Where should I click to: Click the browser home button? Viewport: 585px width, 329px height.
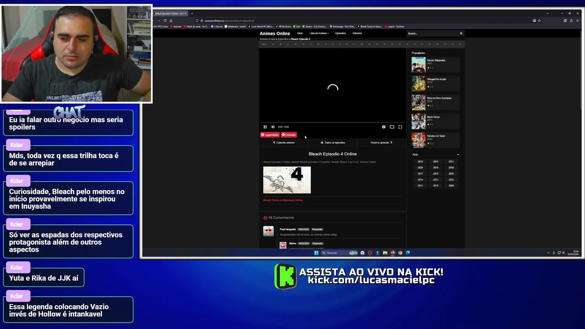(171, 21)
